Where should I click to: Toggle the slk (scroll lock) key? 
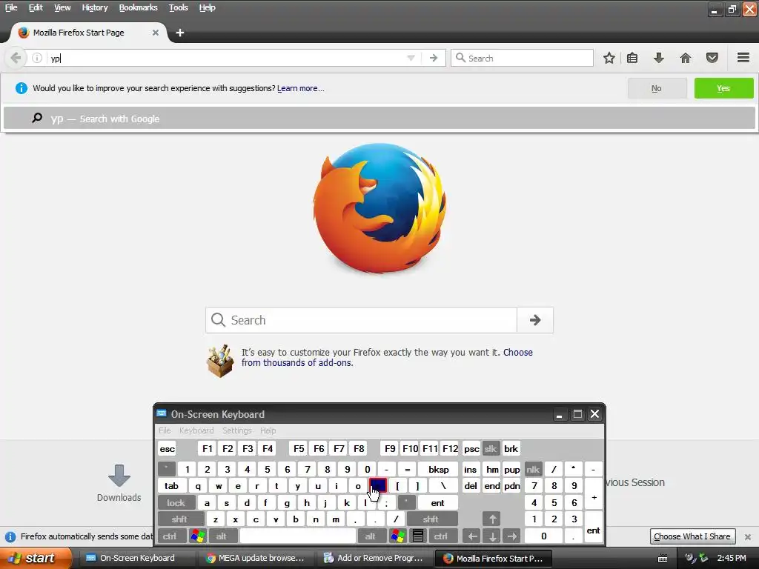click(491, 448)
